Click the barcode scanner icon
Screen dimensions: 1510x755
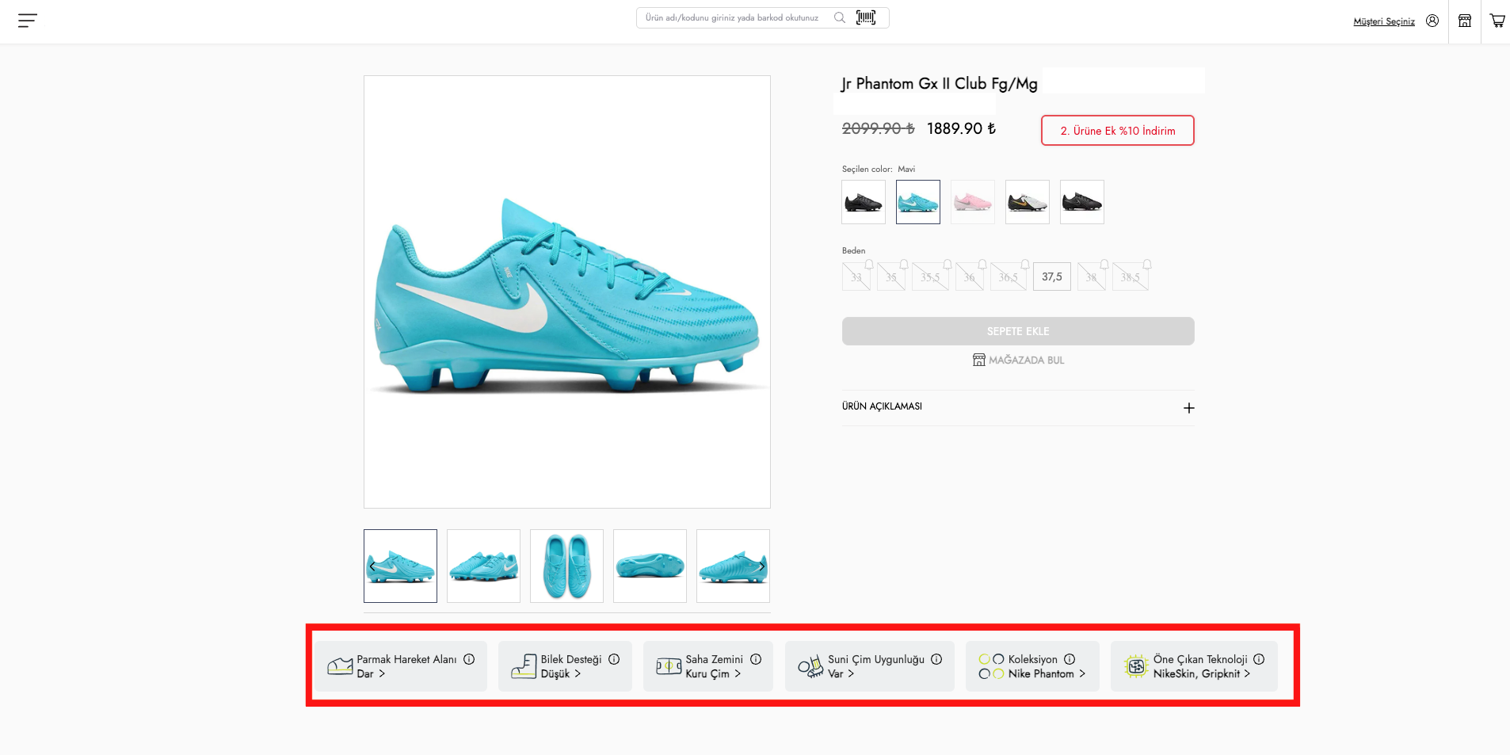pyautogui.click(x=866, y=17)
